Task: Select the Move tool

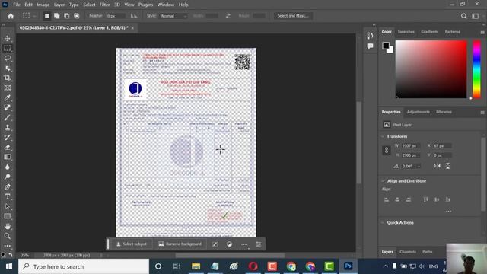Action: (x=8, y=38)
